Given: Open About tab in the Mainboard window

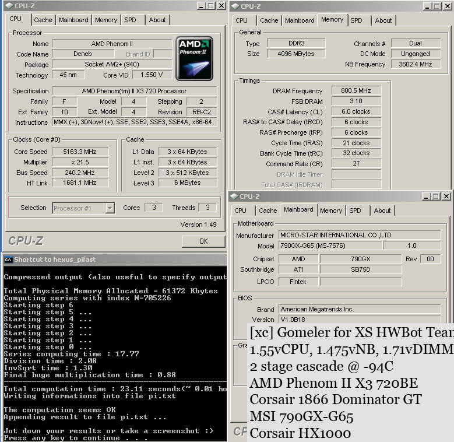Looking at the screenshot, I should 382,211.
